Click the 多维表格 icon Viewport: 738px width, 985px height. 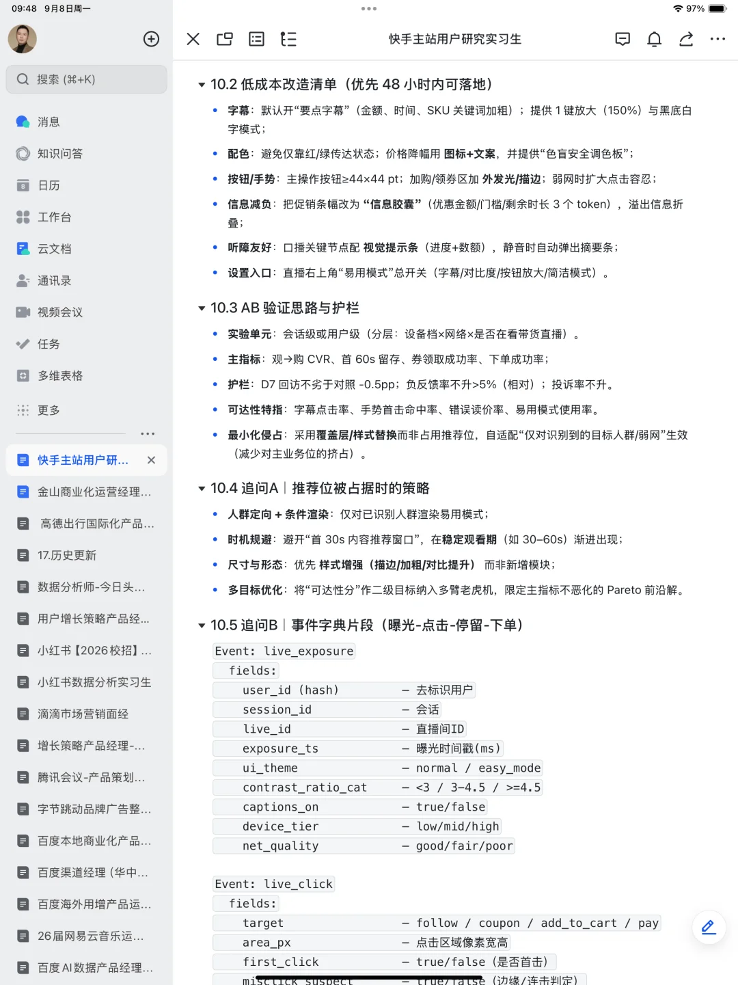(23, 376)
